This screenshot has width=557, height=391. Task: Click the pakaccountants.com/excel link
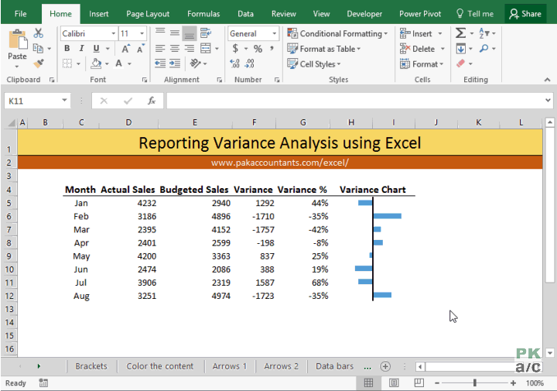pos(280,163)
